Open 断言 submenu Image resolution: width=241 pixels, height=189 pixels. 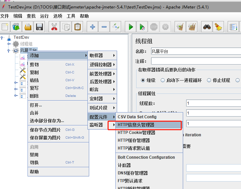pyautogui.click(x=102, y=89)
